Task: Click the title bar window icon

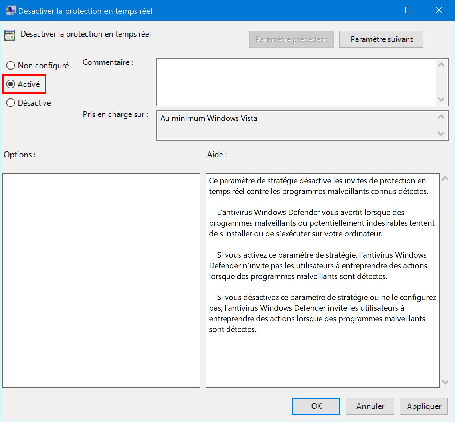Action: click(11, 10)
